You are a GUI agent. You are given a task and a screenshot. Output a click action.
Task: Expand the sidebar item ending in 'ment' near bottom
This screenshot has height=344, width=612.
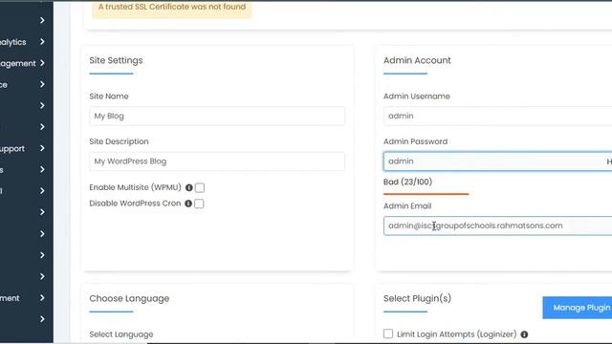click(42, 297)
